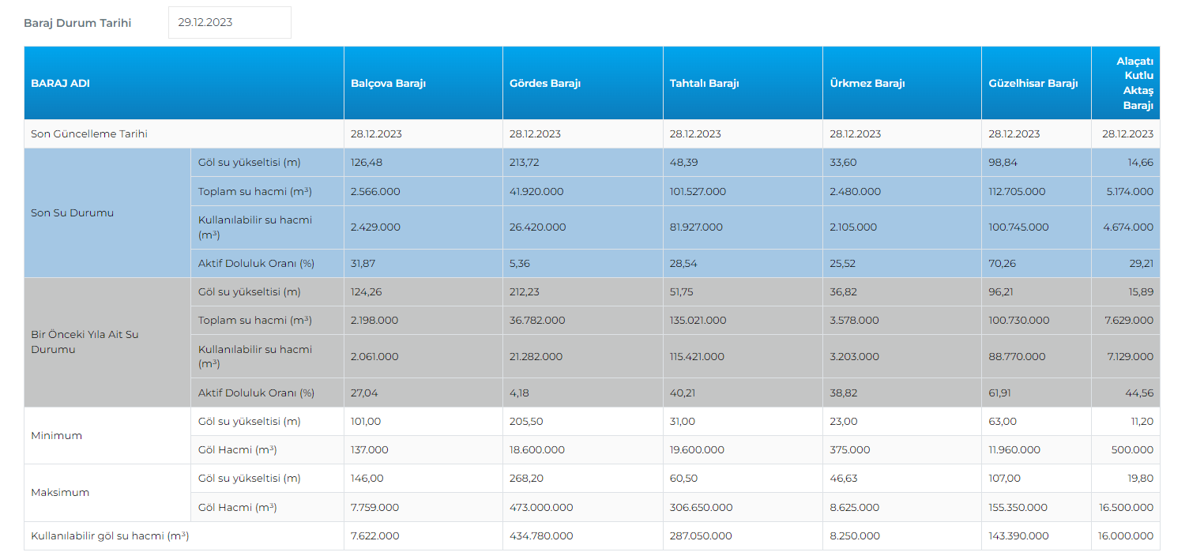Select Alaçatı usable lake volume 16.000.000
The width and height of the screenshot is (1204, 556).
pos(1125,536)
